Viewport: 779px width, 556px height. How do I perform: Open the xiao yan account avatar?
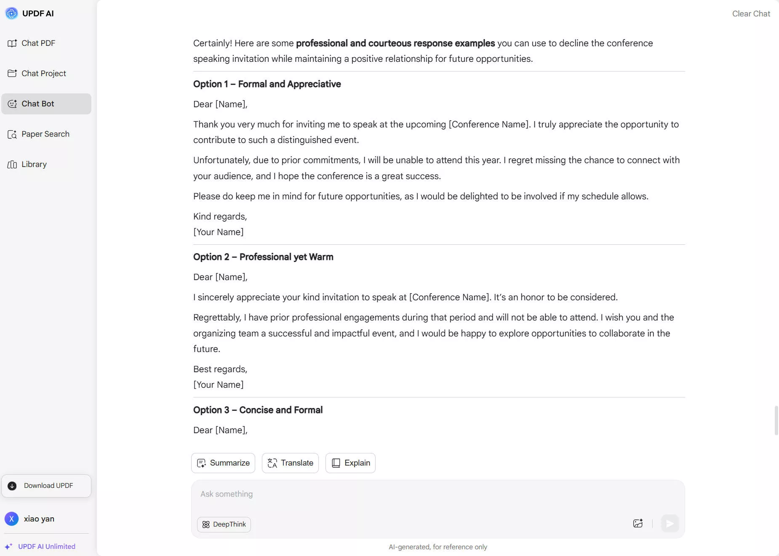11,519
